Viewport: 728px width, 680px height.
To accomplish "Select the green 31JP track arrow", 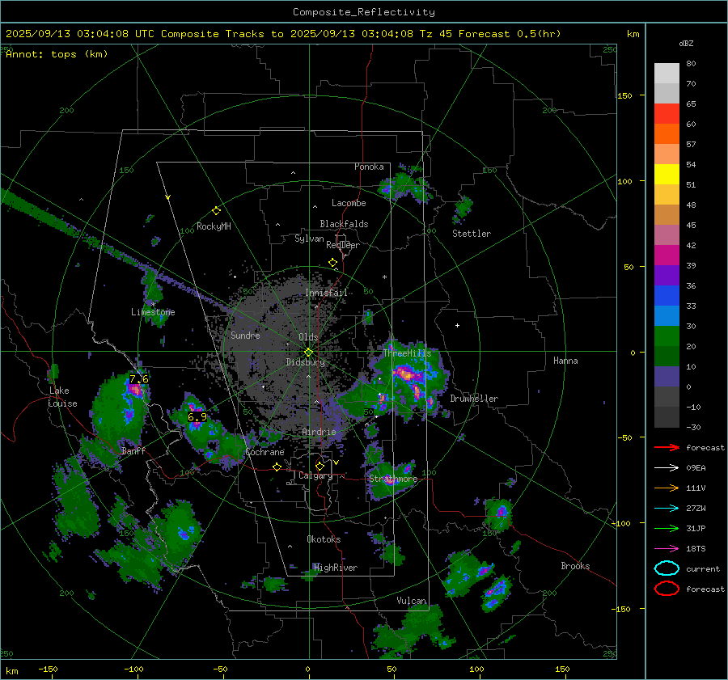I will click(667, 528).
